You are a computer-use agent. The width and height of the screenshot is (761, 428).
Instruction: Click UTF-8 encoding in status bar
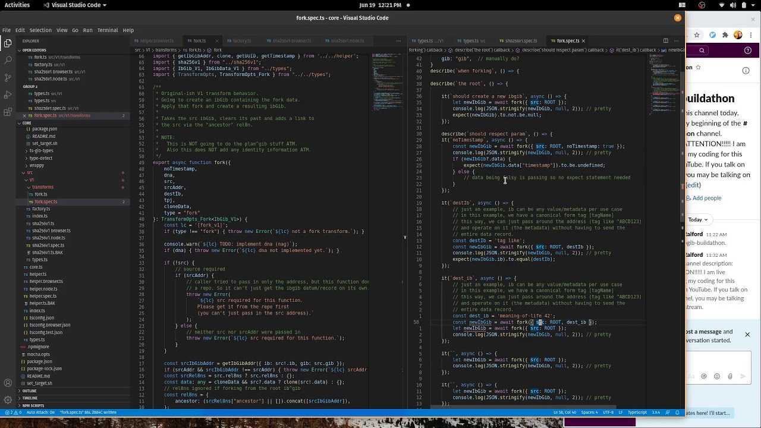coord(608,413)
